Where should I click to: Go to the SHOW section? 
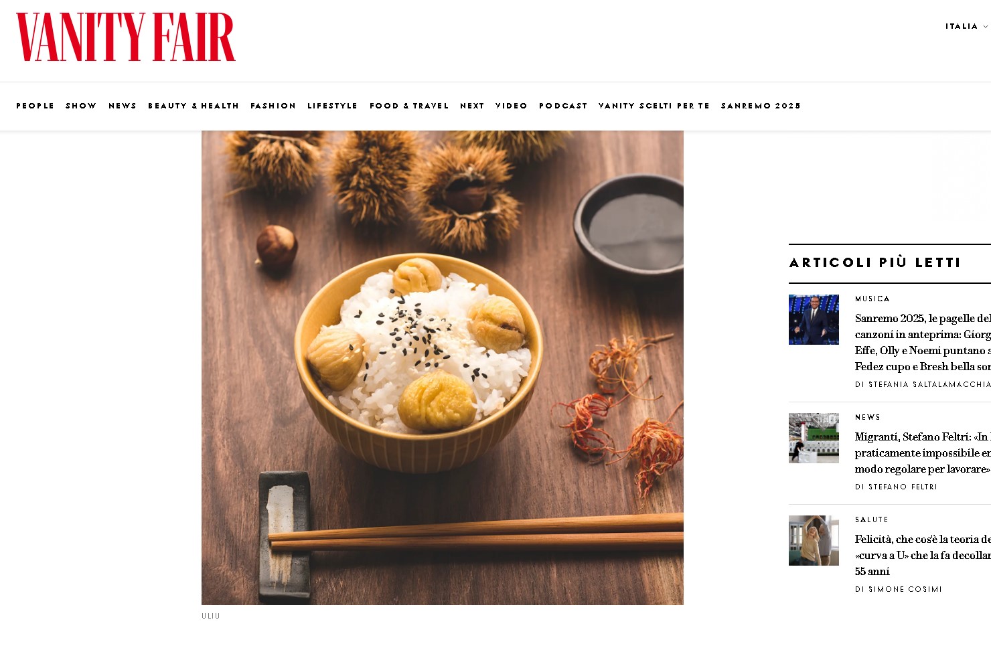coord(81,106)
